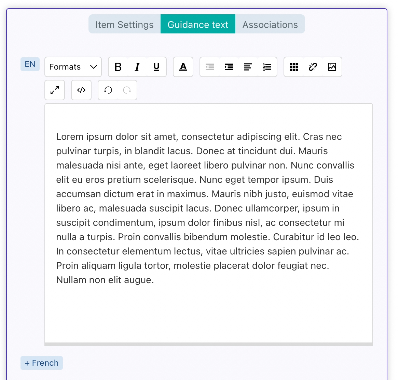Redo the last edit
This screenshot has height=380, width=399.
pos(127,90)
